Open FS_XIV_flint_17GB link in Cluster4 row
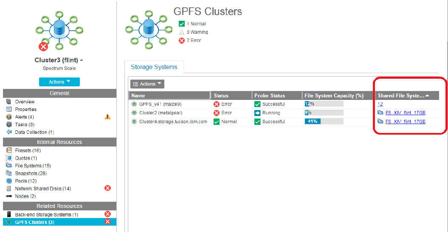 click(405, 122)
